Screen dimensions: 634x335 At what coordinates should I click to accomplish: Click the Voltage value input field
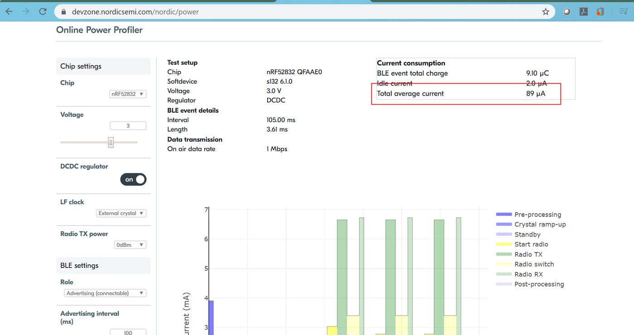tap(128, 126)
